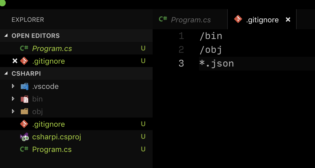
Task: Click the git icon on .gitignore tab
Action: 238,19
